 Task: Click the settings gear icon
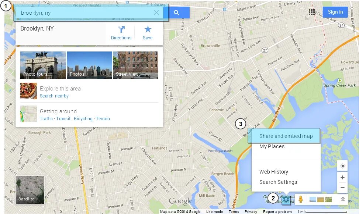[286, 200]
